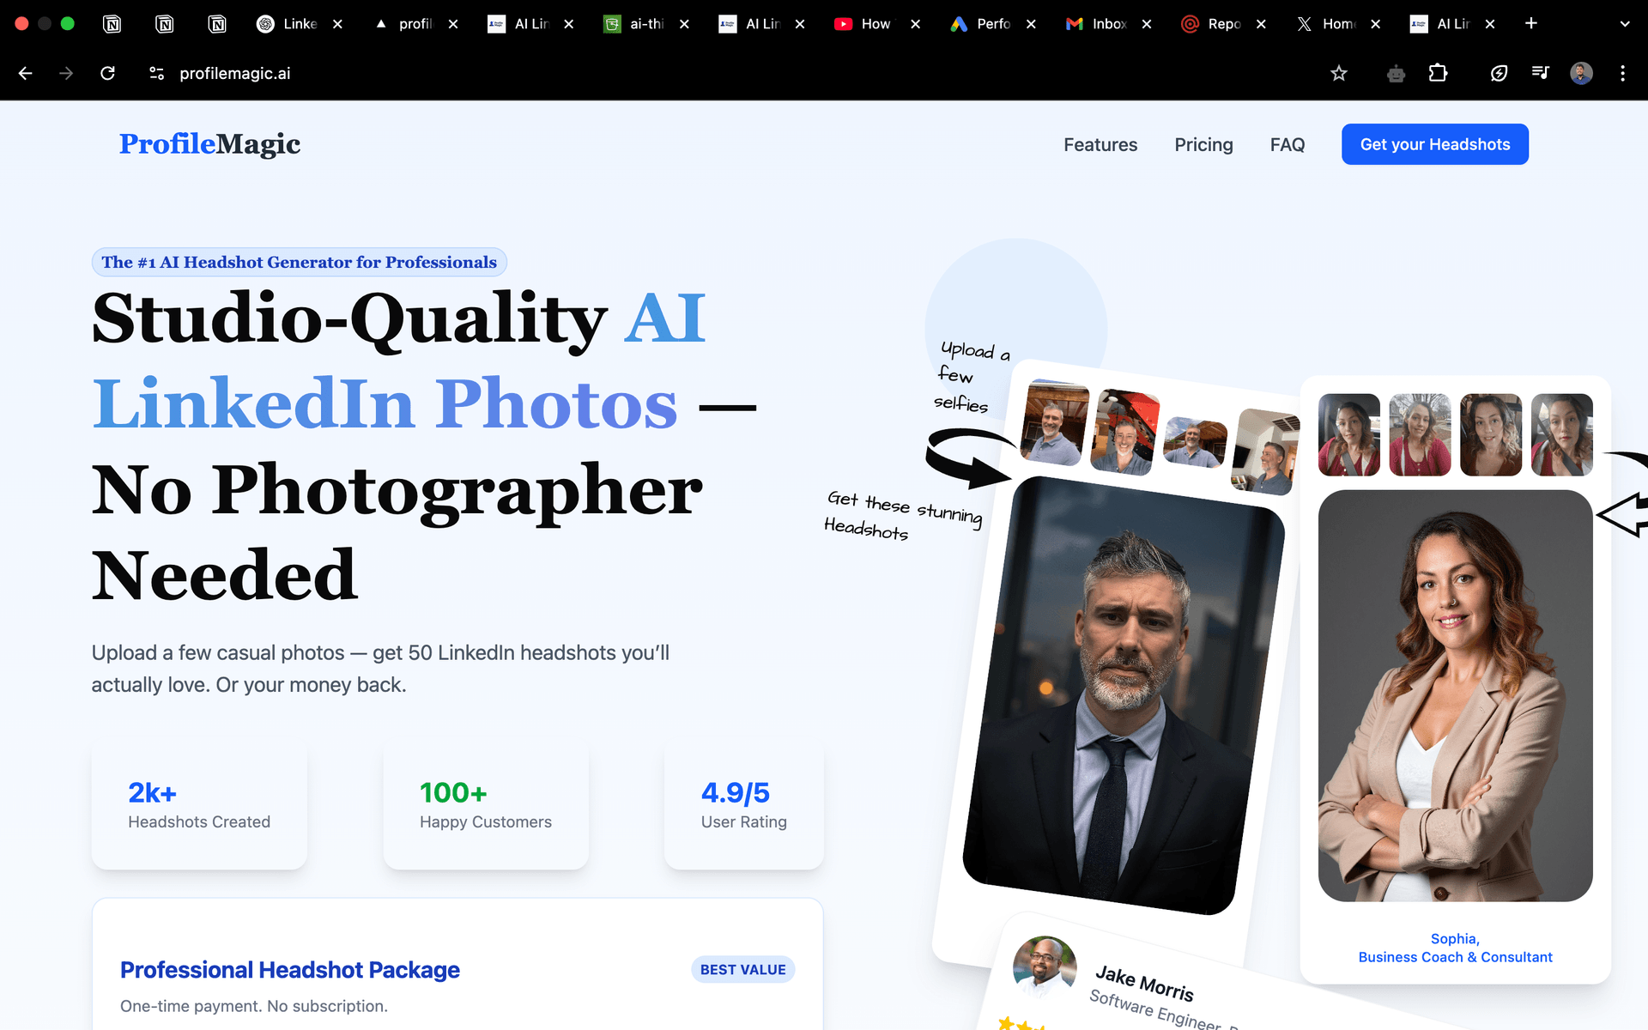Go back to the previous page
This screenshot has height=1030, width=1648.
pyautogui.click(x=26, y=74)
